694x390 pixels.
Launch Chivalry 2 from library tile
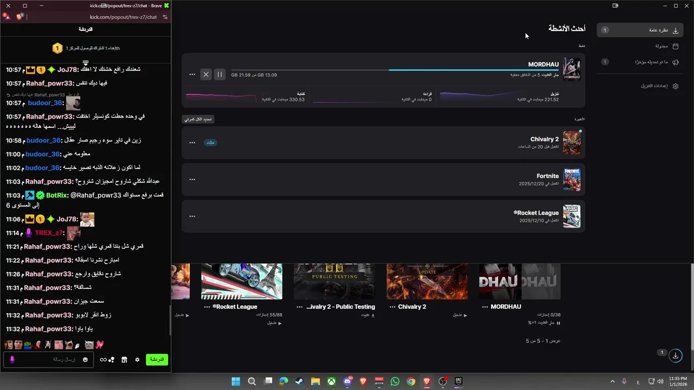tap(460, 315)
